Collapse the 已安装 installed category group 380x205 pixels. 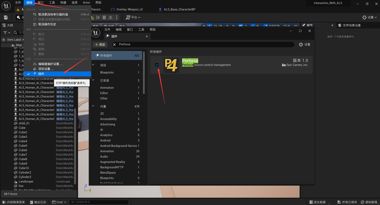(x=93, y=80)
